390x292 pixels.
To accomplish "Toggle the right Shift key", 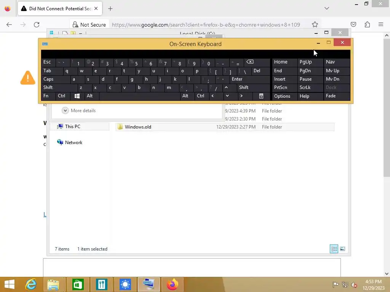I will click(253, 87).
